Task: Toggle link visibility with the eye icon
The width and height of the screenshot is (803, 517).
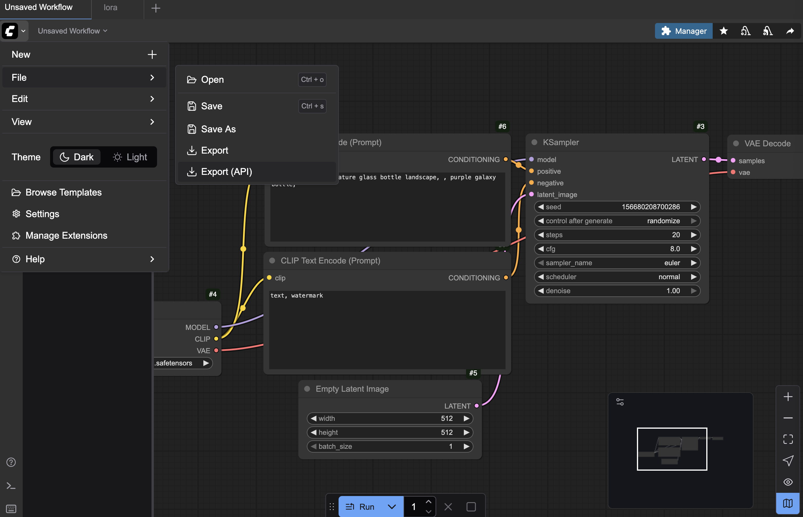Action: click(788, 482)
